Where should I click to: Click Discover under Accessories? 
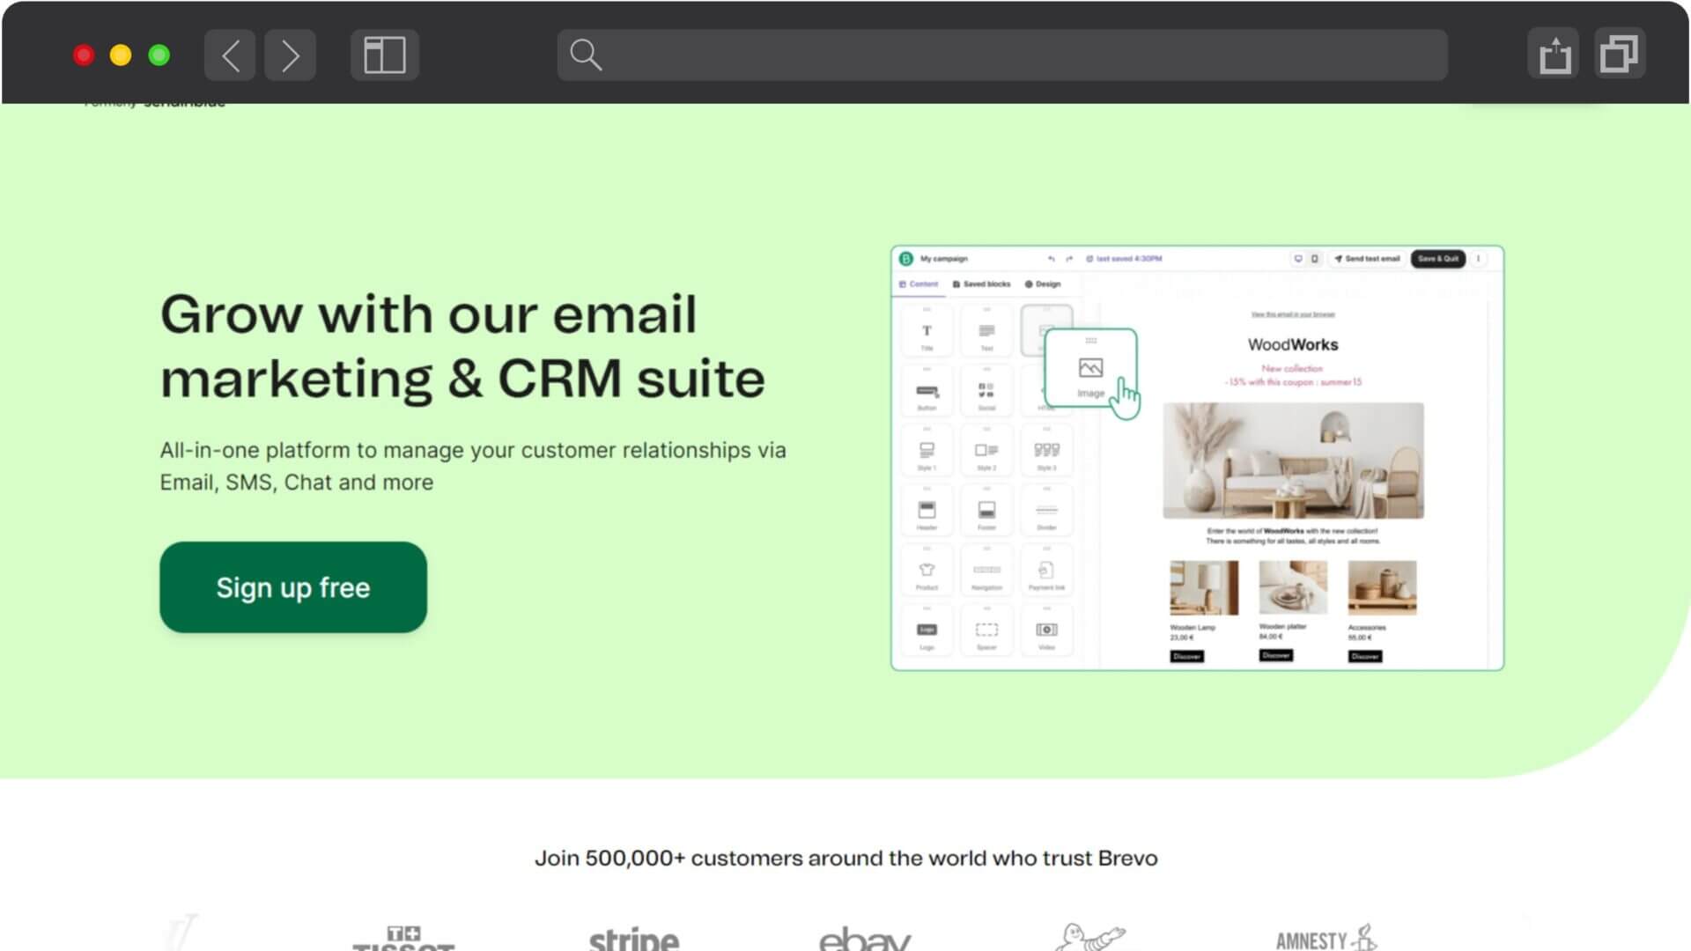tap(1364, 656)
